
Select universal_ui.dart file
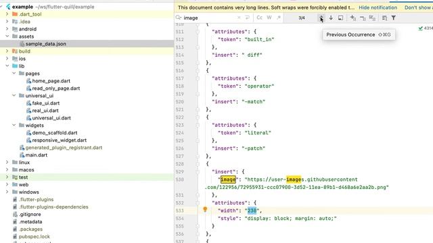coord(51,118)
